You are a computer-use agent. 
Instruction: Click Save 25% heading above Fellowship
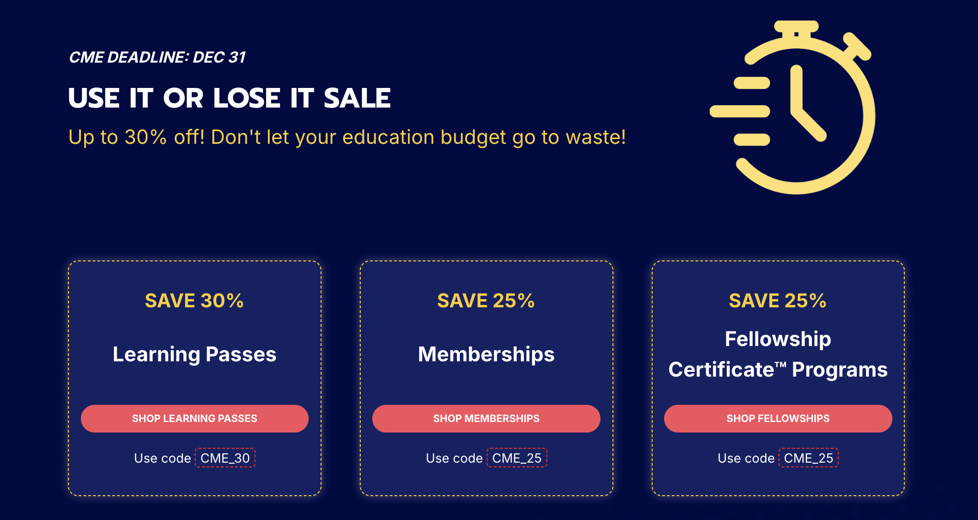778,301
